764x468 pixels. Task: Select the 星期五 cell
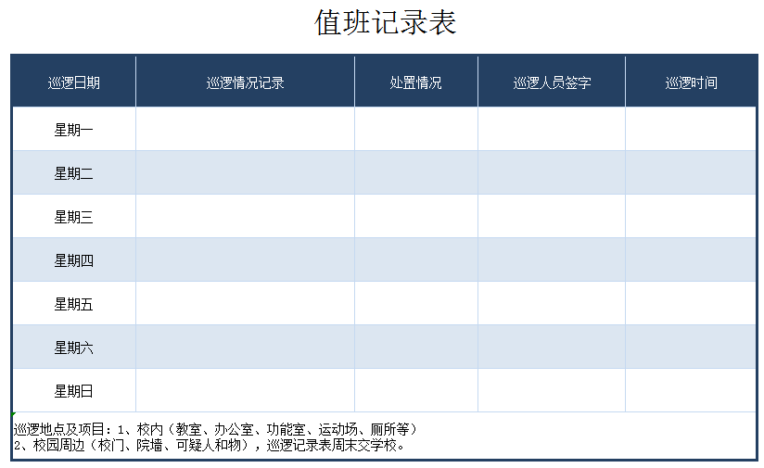coord(74,304)
